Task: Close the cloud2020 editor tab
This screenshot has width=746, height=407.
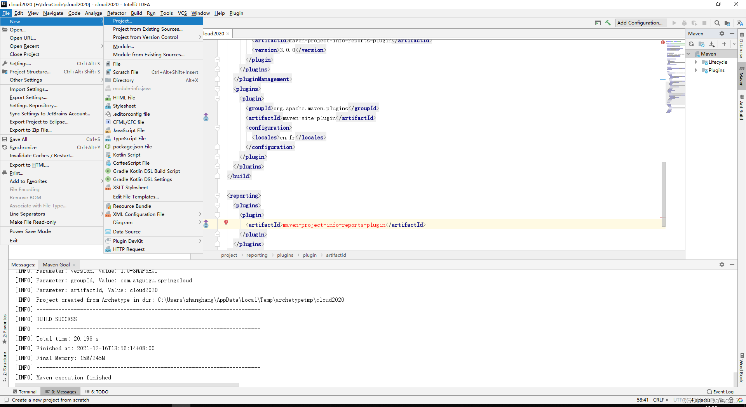Action: tap(228, 34)
